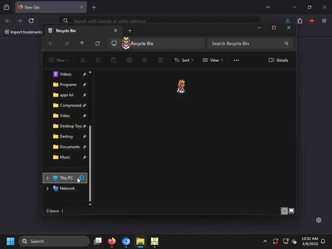Expand the This PC tree node
The image size is (332, 249).
(47, 178)
